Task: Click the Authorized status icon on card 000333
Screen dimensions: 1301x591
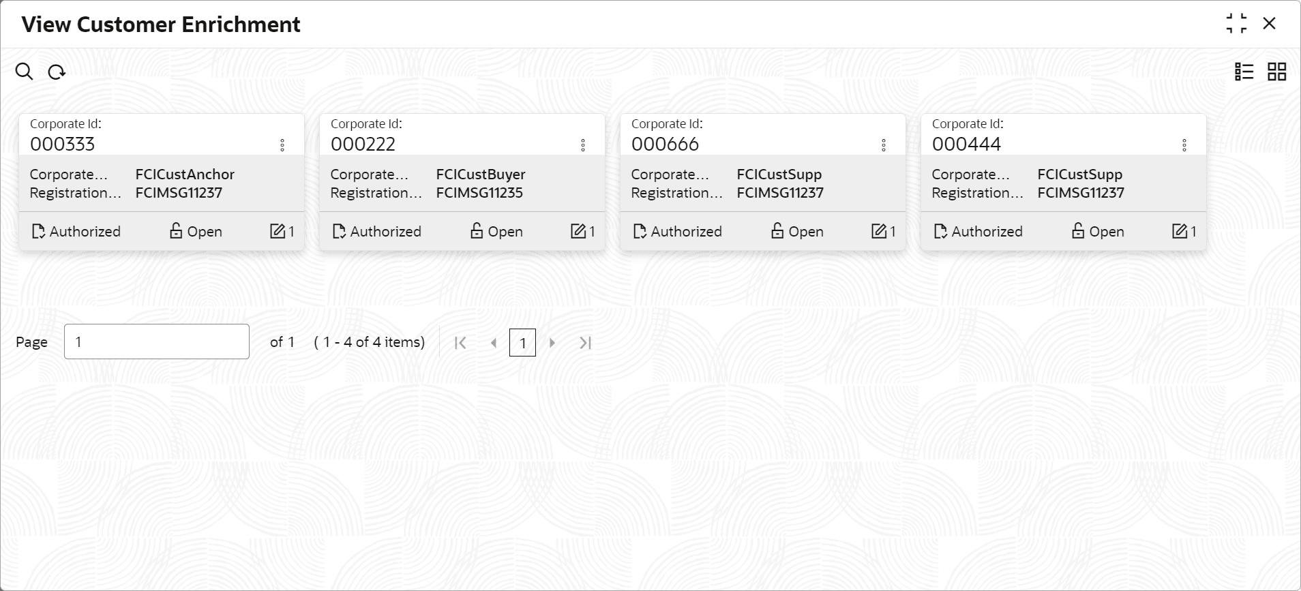Action: (x=40, y=231)
